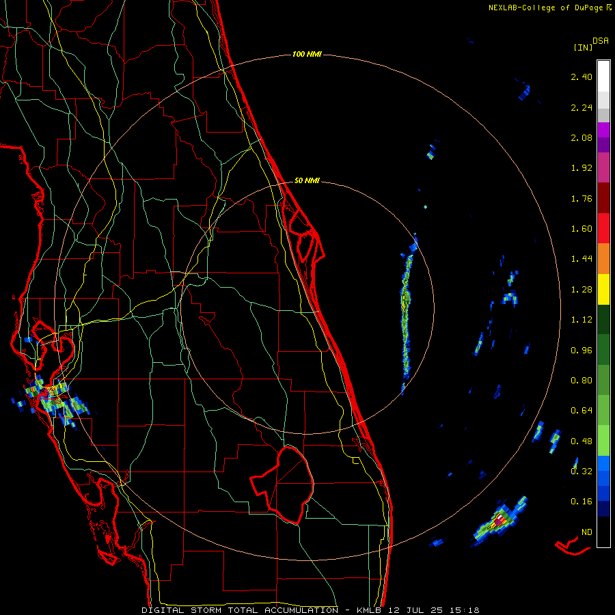
Task: Select the 1.76 legend value
Action: pos(582,198)
